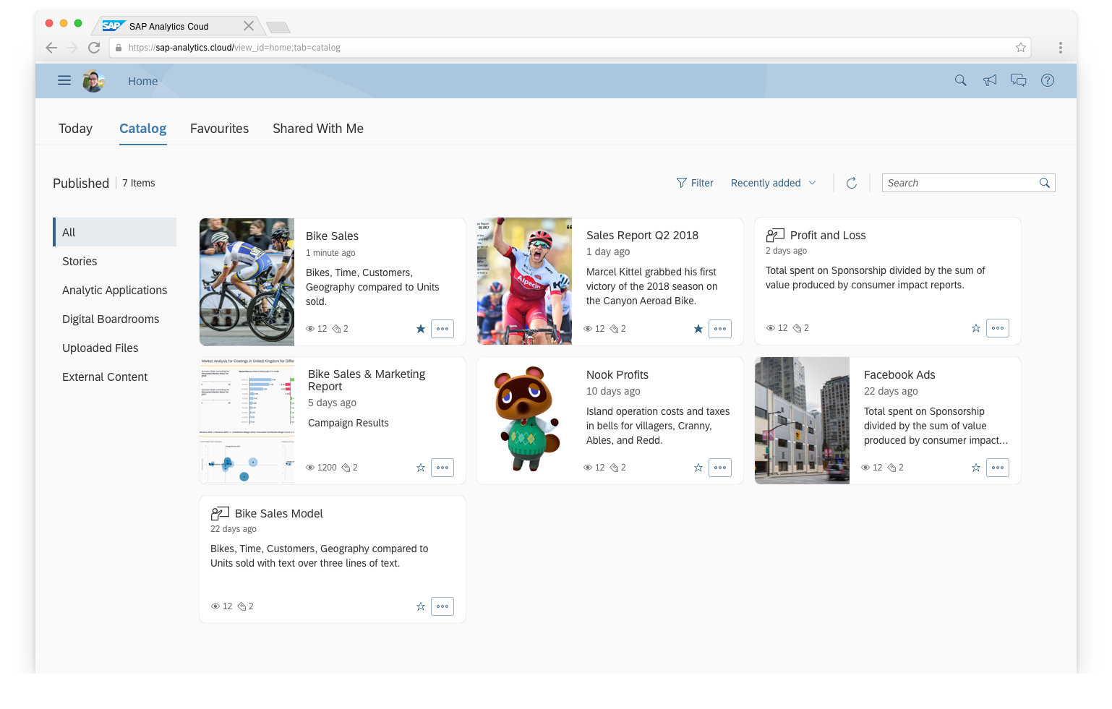
Task: Click the magnifier in the catalog search field
Action: point(1045,183)
